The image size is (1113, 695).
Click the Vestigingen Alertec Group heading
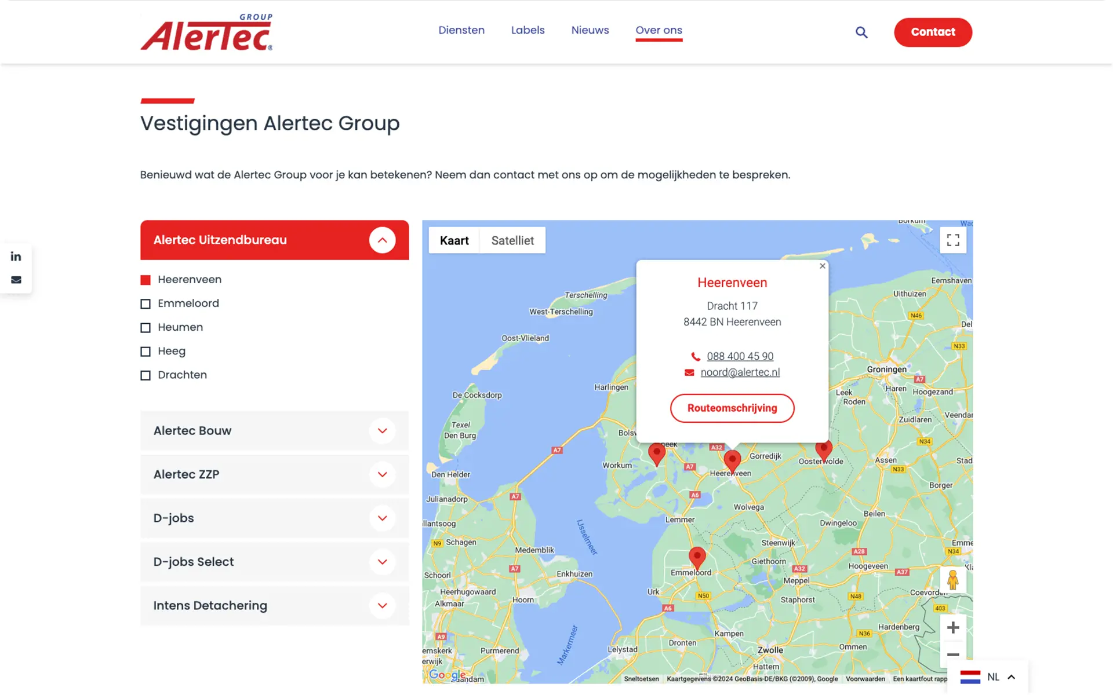tap(270, 123)
